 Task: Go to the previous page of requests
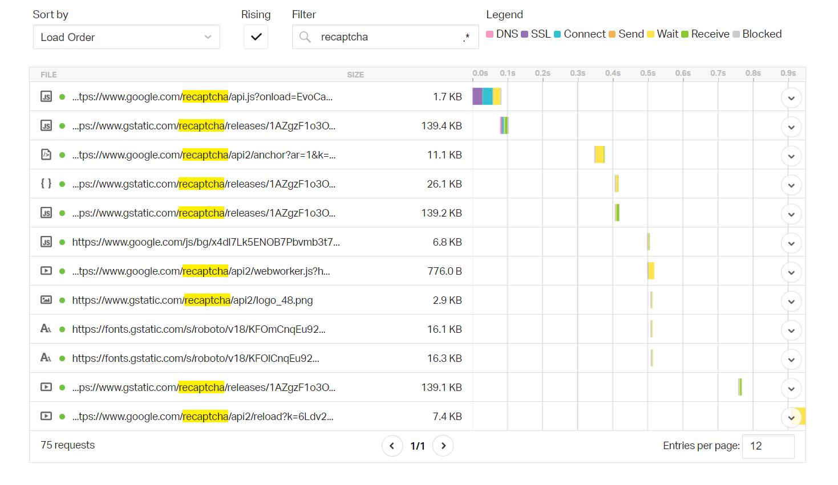pos(392,446)
